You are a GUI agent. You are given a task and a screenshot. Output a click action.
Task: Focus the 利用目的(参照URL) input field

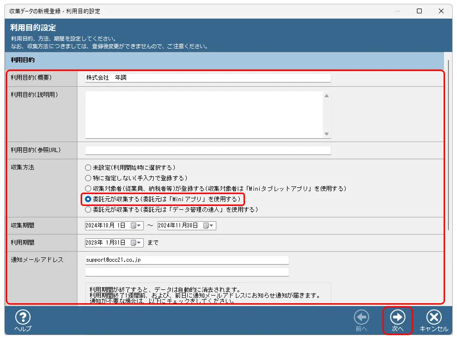208,151
